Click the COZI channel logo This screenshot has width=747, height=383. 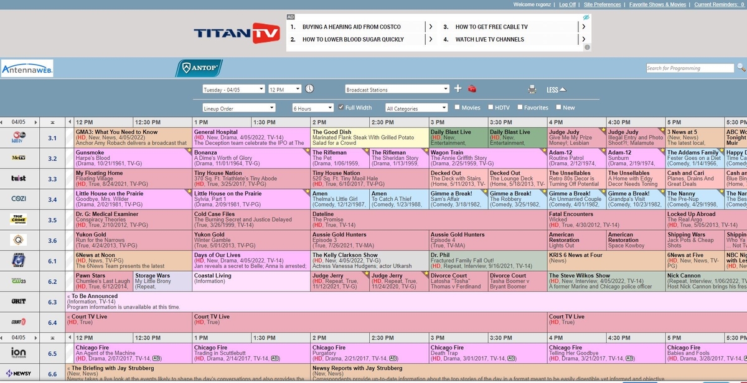pyautogui.click(x=18, y=199)
